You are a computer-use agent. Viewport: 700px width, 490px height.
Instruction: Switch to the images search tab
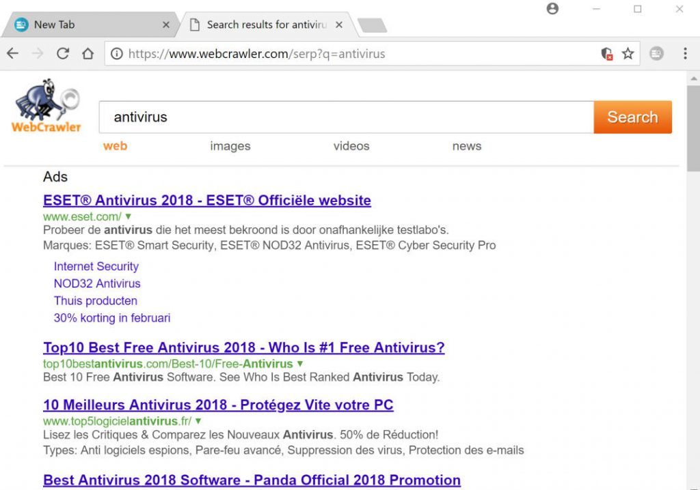[230, 145]
